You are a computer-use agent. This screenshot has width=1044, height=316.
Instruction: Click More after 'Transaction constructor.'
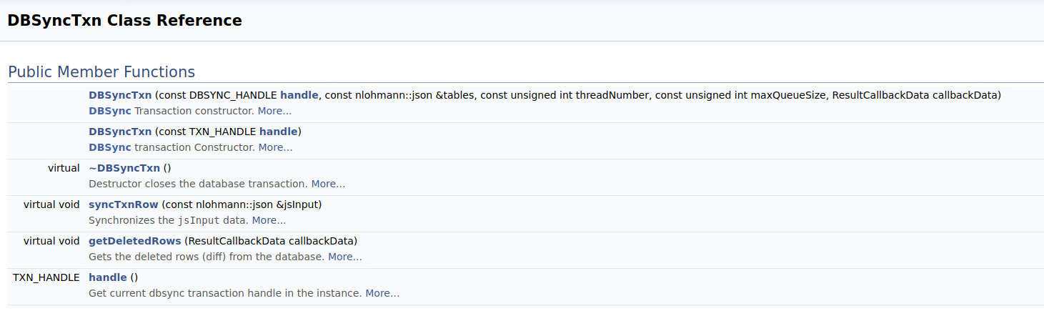274,111
